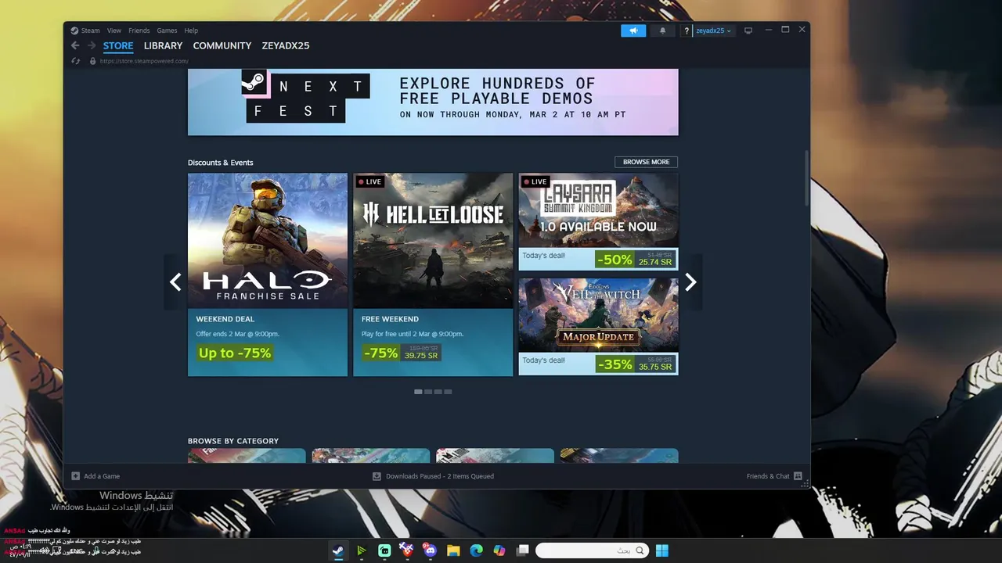Switch to the LIBRARY tab
This screenshot has width=1002, height=563.
point(163,45)
